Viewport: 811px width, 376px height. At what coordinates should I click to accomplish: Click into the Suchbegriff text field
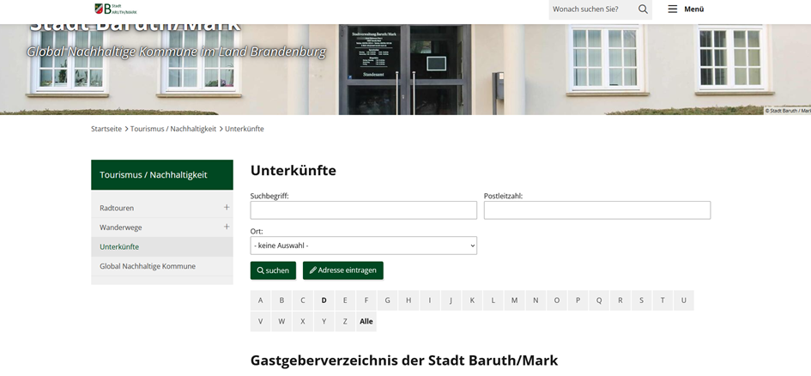pos(363,210)
